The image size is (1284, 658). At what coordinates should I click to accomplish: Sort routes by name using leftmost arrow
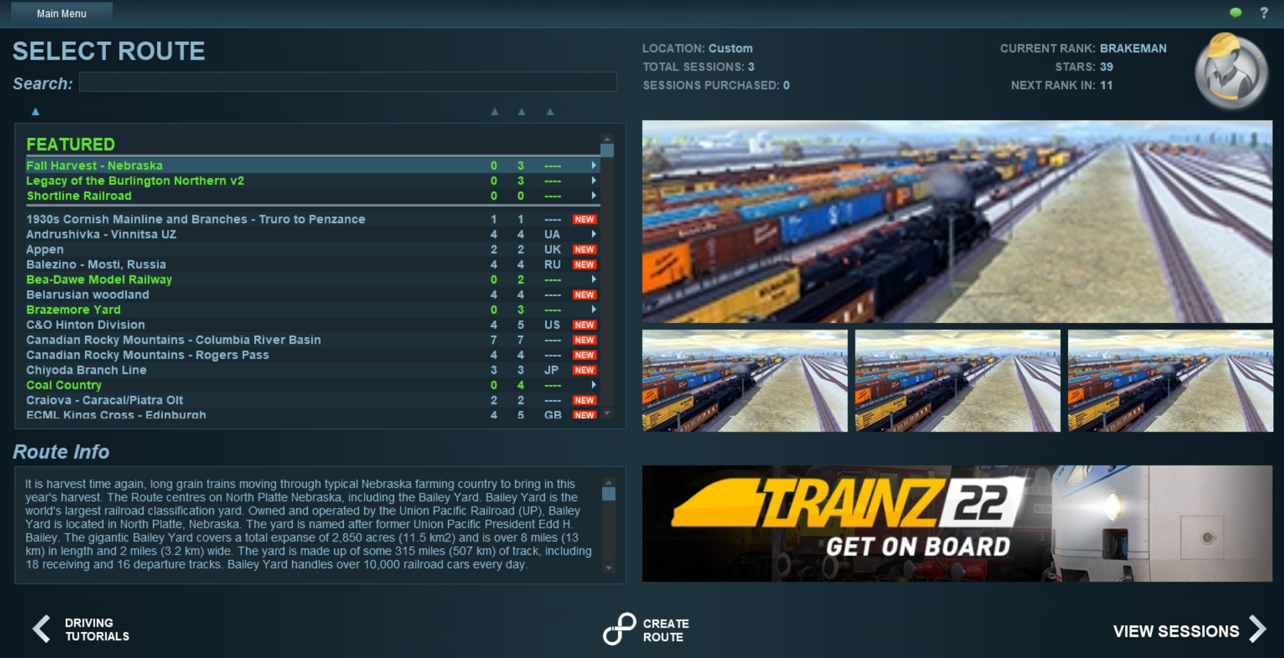click(36, 112)
